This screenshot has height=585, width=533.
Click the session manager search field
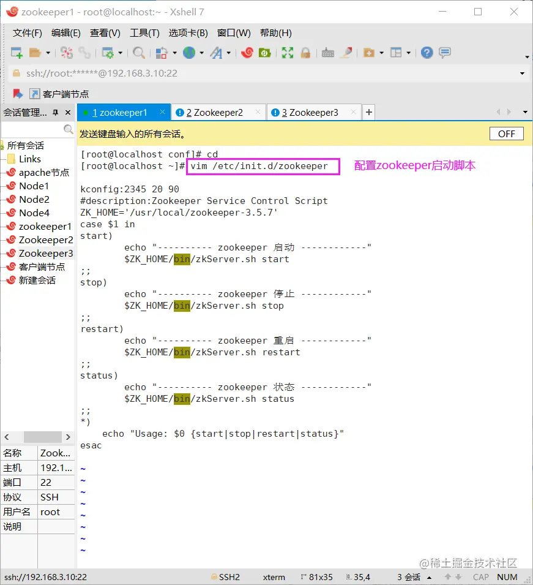click(37, 129)
